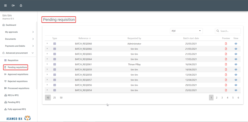Click the type icon of BATCH_REQ0057
The image size is (248, 122).
55,80
